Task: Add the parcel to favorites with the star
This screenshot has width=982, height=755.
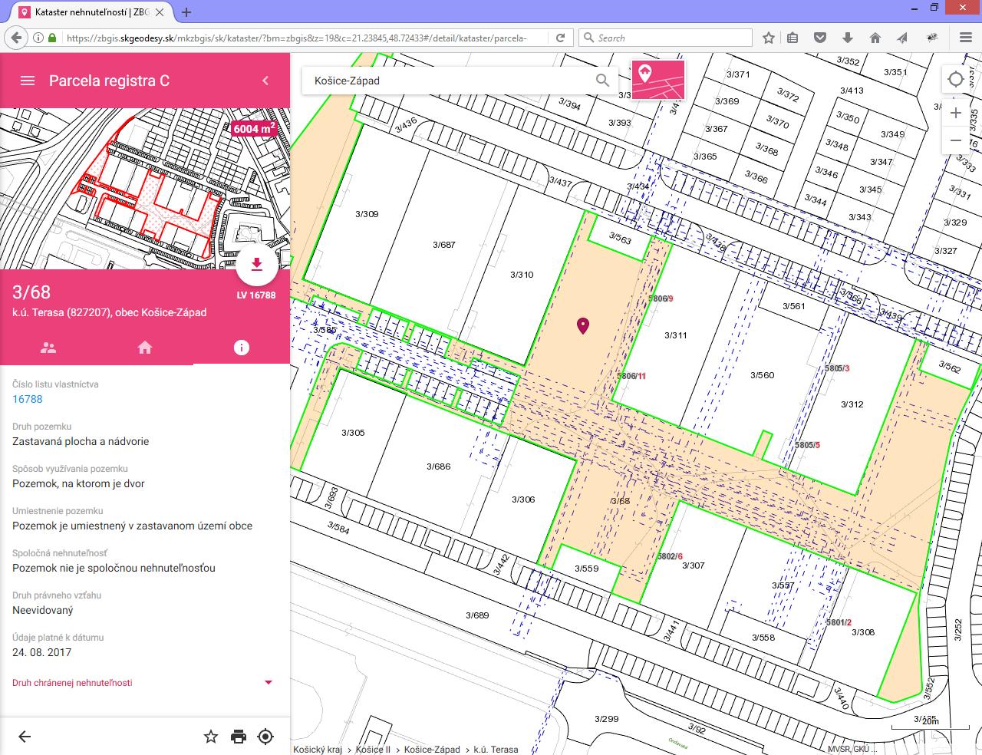Action: point(211,737)
